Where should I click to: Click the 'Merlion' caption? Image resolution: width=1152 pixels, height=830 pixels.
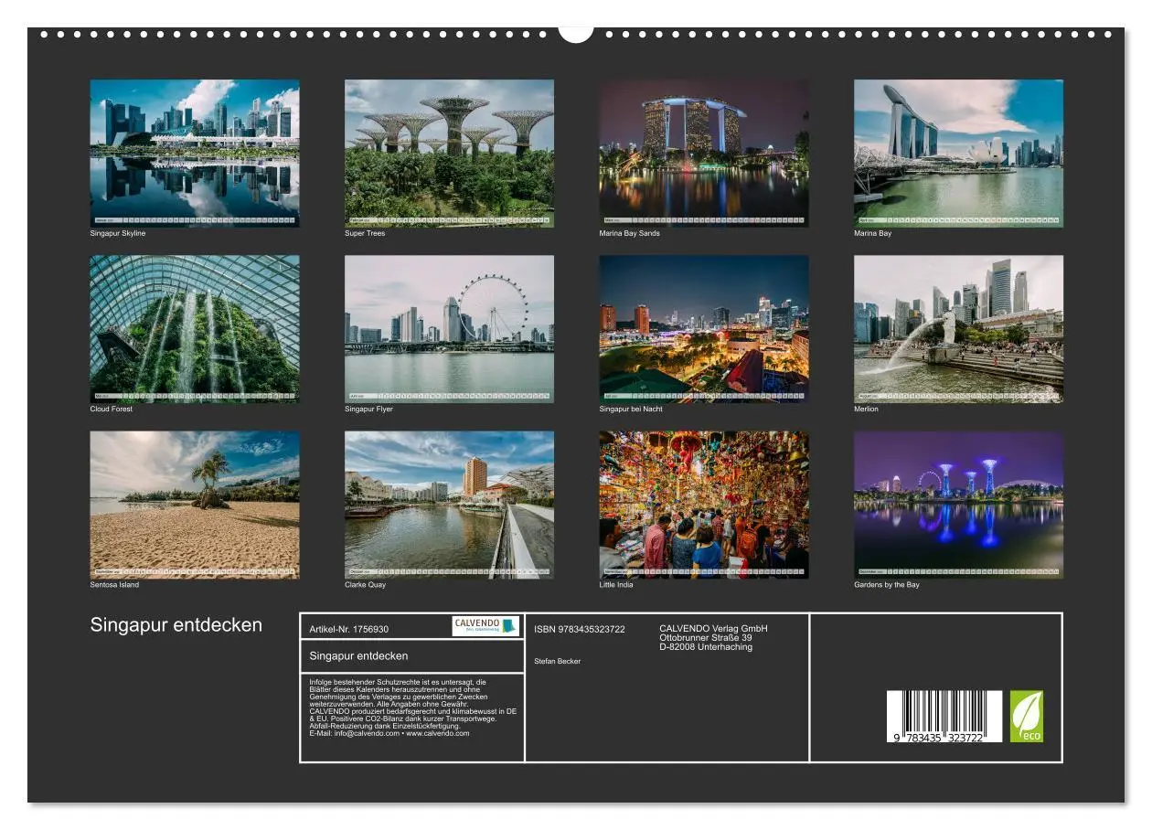pos(866,409)
